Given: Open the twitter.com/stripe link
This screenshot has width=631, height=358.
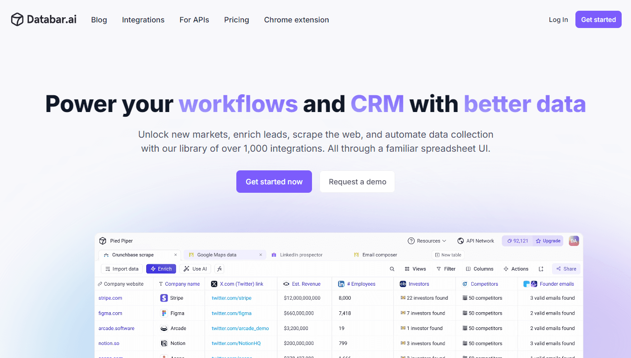Looking at the screenshot, I should pyautogui.click(x=232, y=298).
